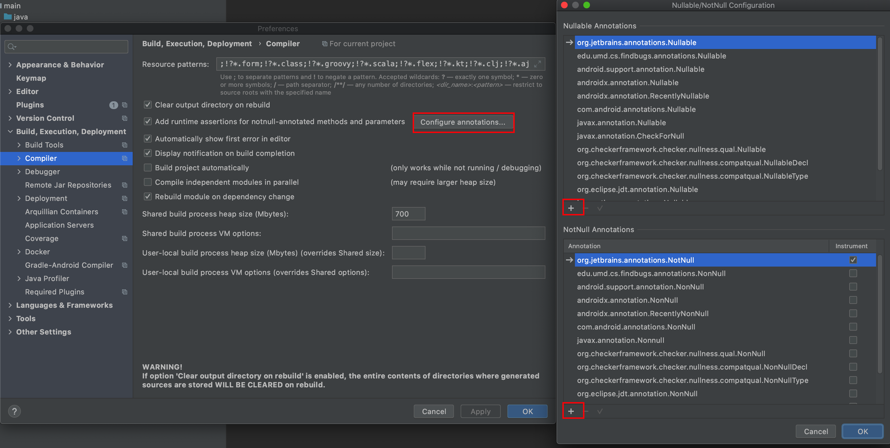
Task: Open Application Servers settings page
Action: (x=59, y=225)
